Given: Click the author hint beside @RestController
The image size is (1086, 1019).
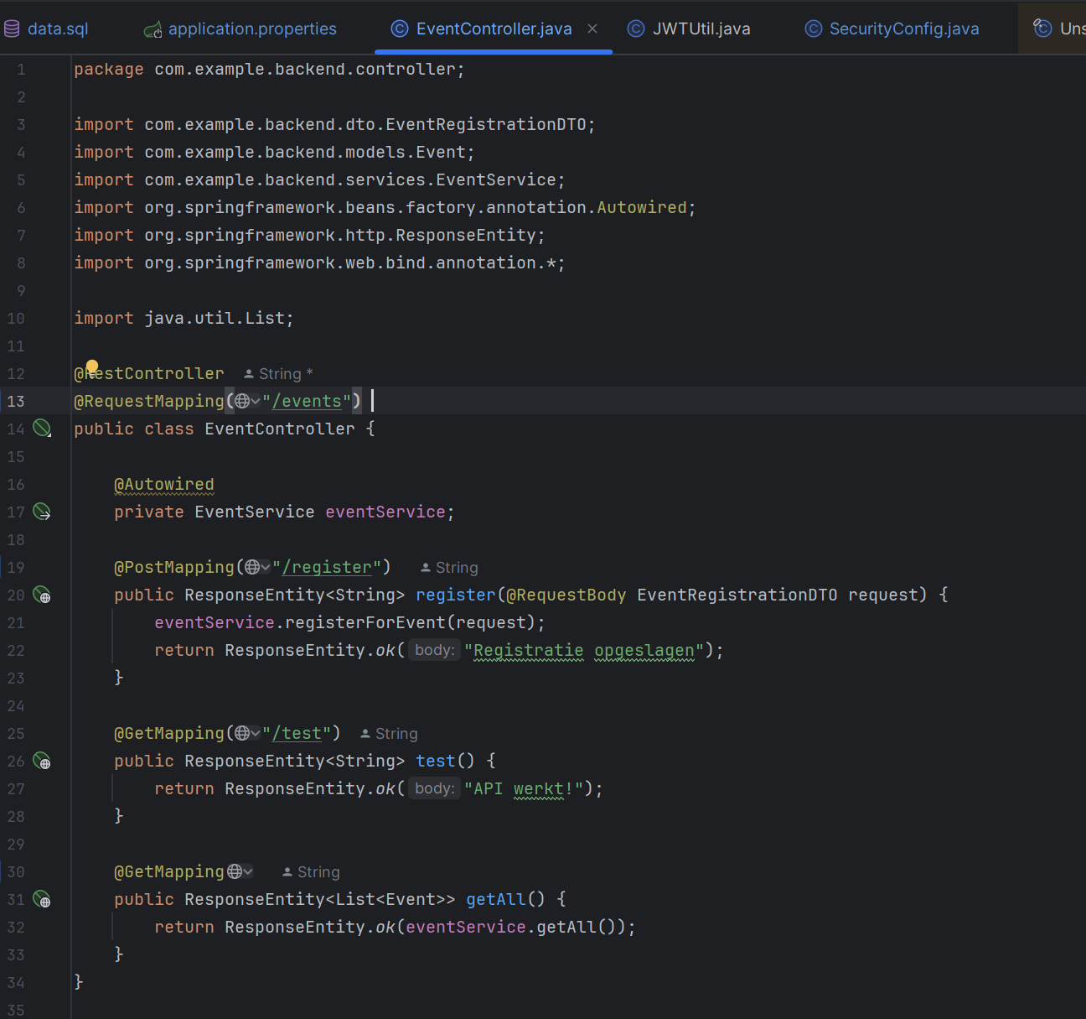Looking at the screenshot, I should (278, 374).
